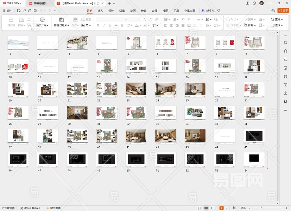291x211 pixels.
Task: Switch to the 设计 ribbon tab
Action: [x=111, y=11]
